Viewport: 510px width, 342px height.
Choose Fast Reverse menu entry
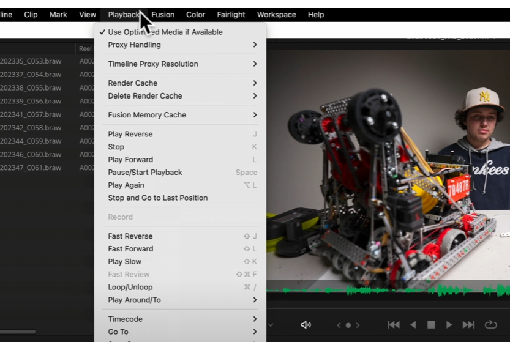(180, 236)
